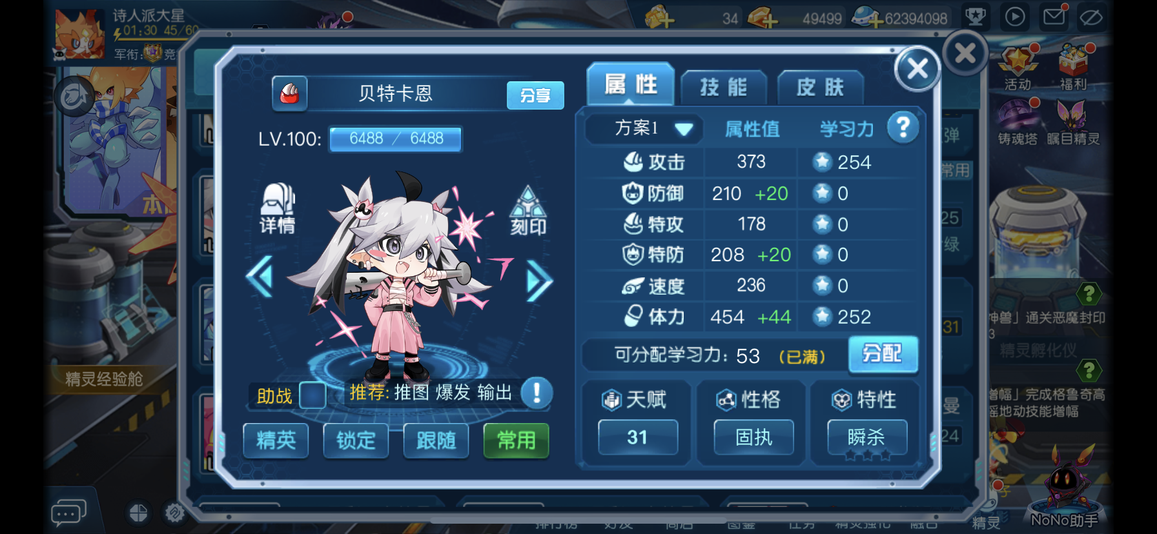
Task: Expand the 方案1 dropdown arrow
Action: 684,129
